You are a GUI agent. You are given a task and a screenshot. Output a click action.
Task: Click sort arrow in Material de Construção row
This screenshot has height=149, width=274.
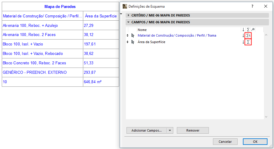tap(243, 36)
